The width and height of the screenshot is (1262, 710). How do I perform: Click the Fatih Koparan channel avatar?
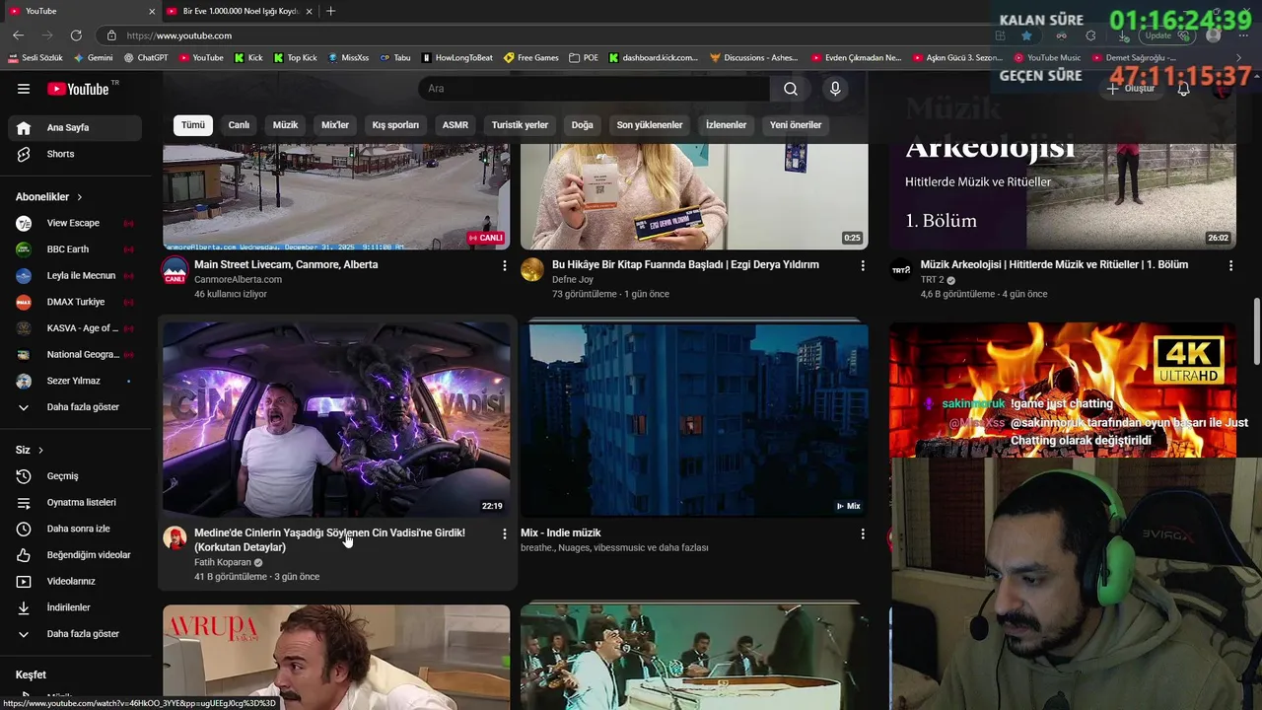[175, 537]
